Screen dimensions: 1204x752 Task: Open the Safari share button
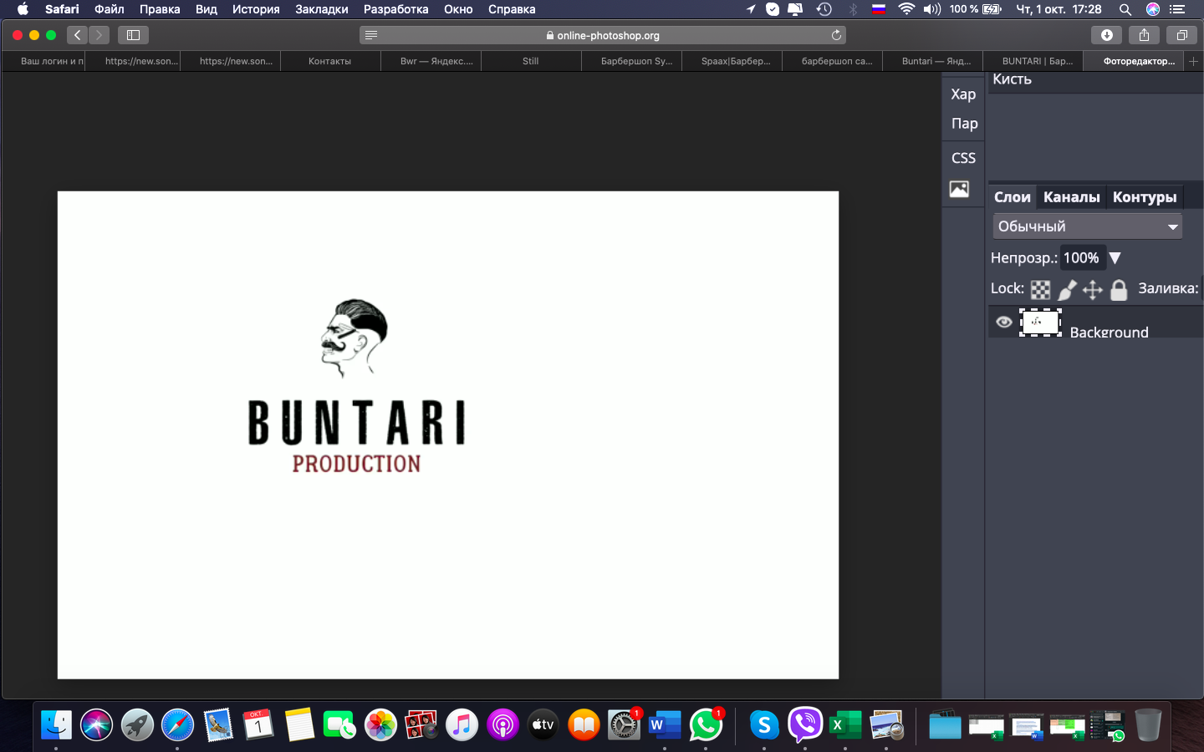[x=1144, y=35]
